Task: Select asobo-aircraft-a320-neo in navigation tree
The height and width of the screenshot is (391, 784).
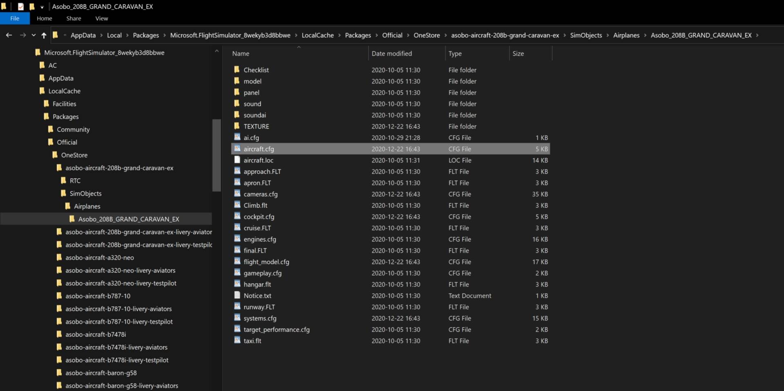Action: [100, 258]
